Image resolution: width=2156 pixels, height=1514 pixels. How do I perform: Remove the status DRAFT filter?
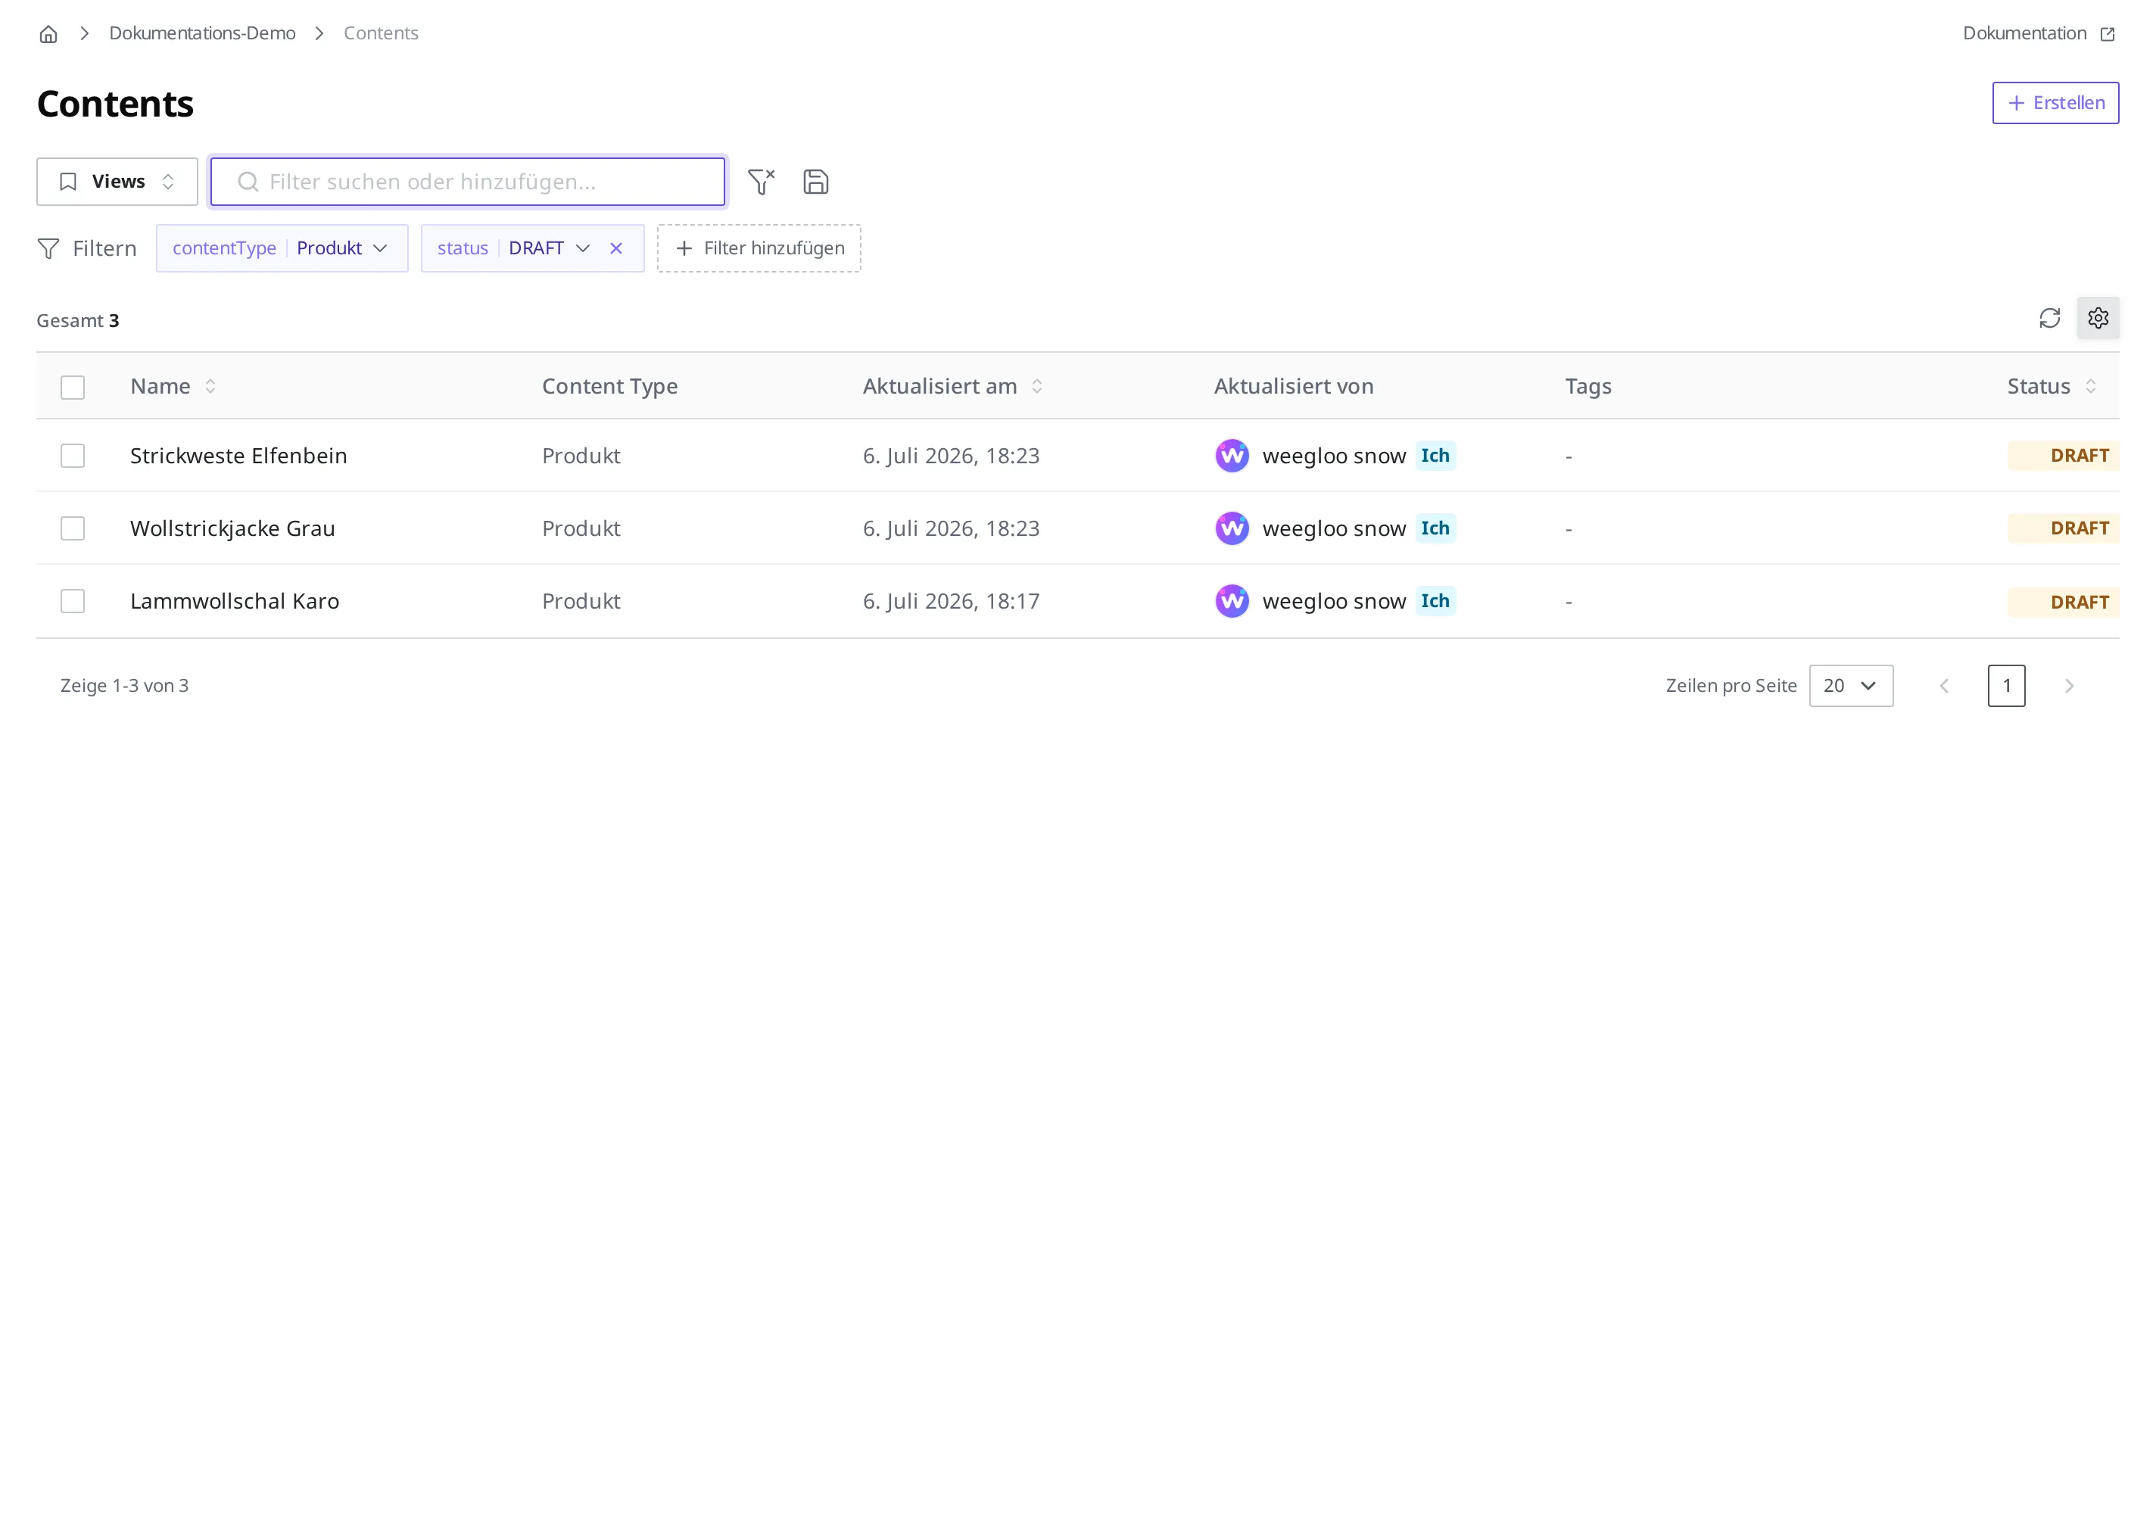tap(616, 248)
